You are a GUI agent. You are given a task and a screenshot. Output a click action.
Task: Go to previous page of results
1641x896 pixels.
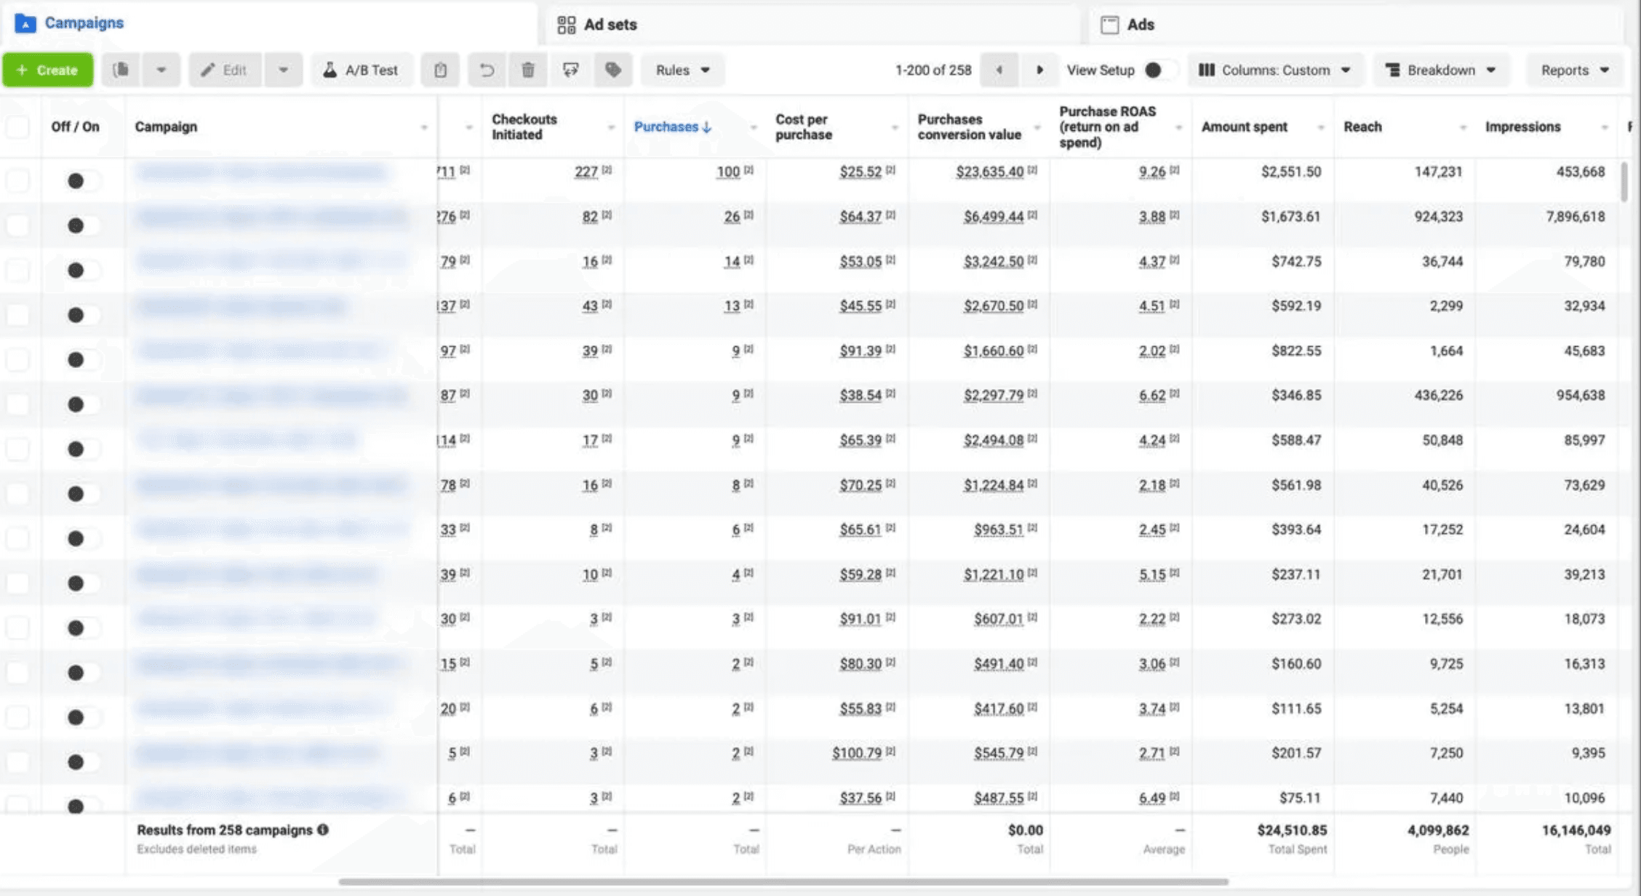(999, 70)
